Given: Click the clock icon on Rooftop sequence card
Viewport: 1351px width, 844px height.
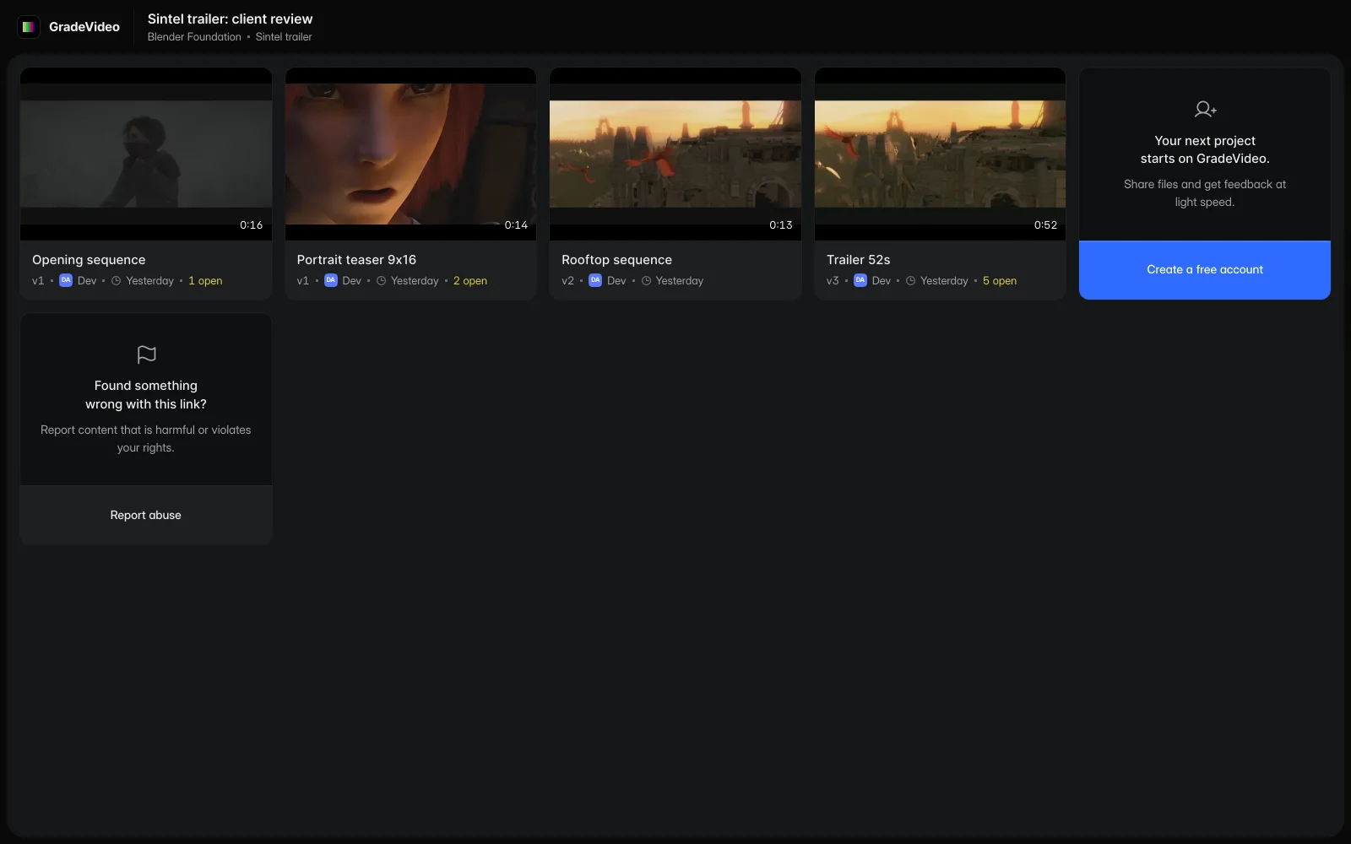Looking at the screenshot, I should [646, 281].
